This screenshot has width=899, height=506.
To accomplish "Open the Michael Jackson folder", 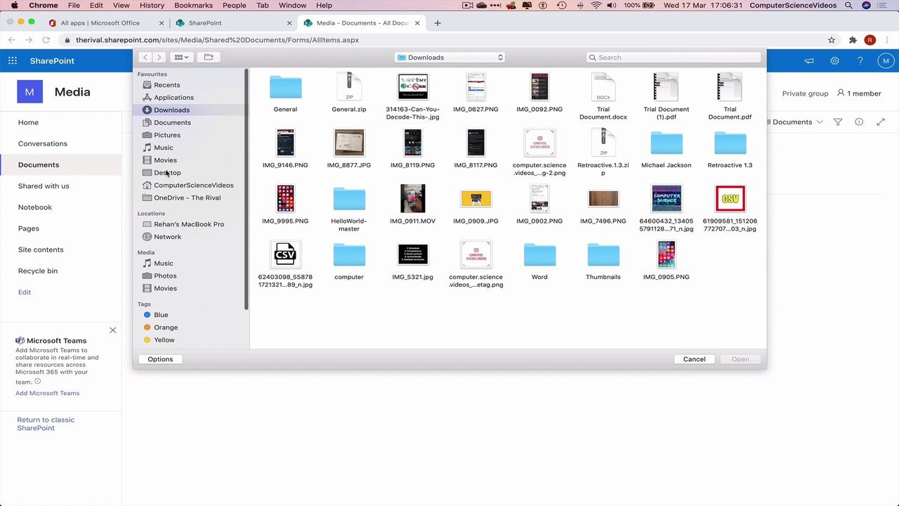I will pos(667,143).
